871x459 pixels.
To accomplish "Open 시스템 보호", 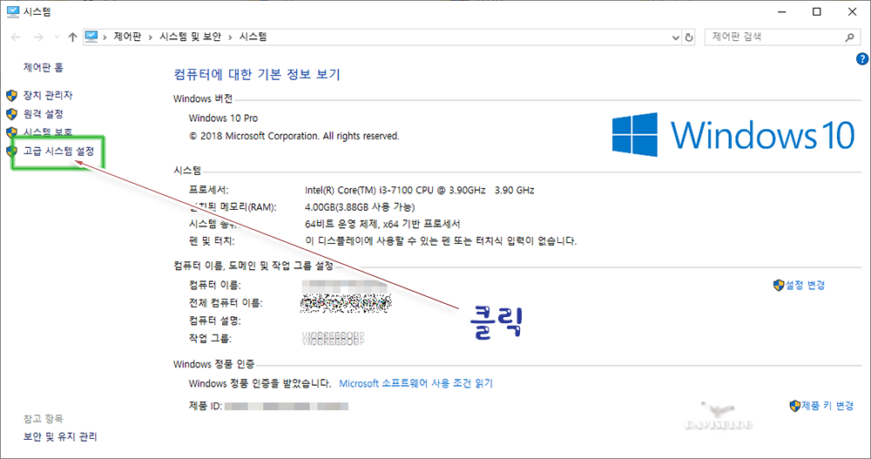I will (48, 132).
